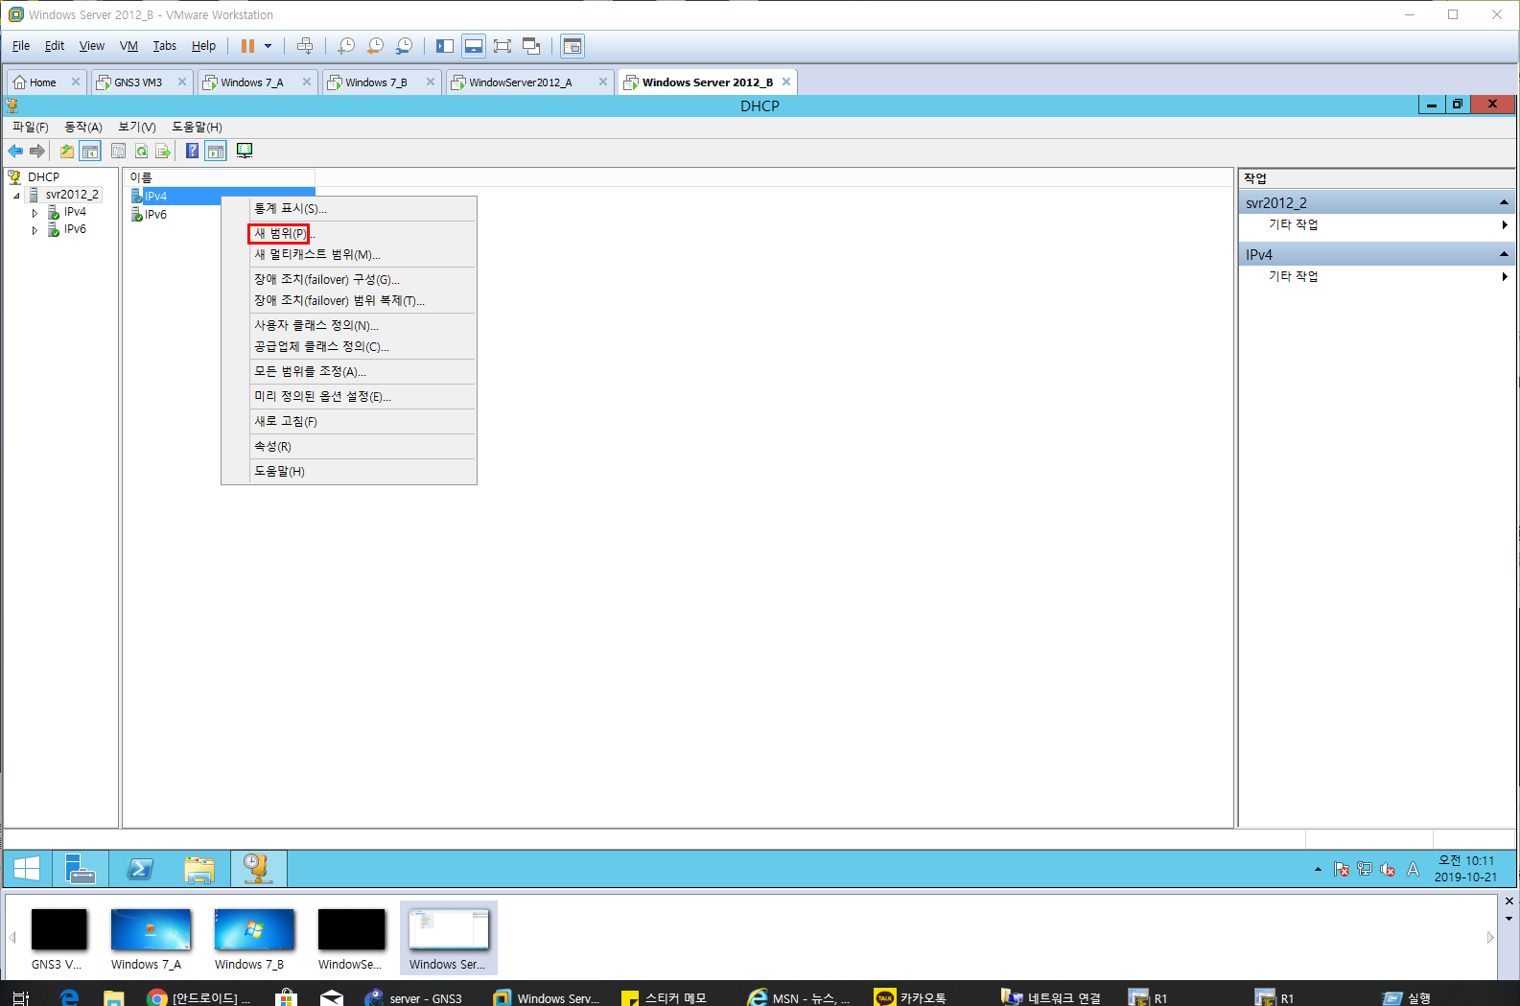
Task: Refresh the DHCP console view
Action: (141, 151)
